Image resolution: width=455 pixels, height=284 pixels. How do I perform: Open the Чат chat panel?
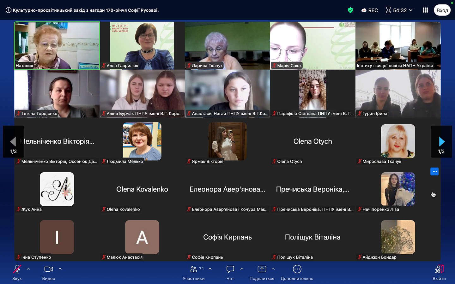tap(230, 269)
